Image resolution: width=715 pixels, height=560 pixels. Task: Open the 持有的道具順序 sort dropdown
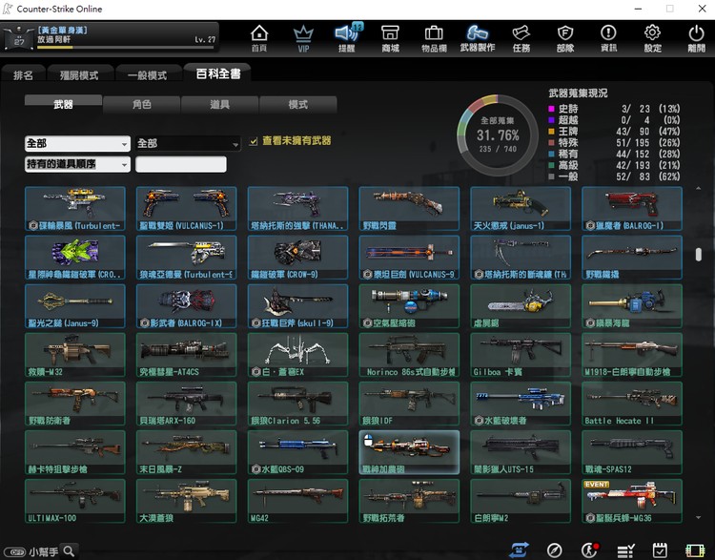(77, 164)
